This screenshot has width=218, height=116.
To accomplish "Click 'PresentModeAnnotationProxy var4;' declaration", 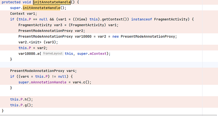I will pos(43,71).
